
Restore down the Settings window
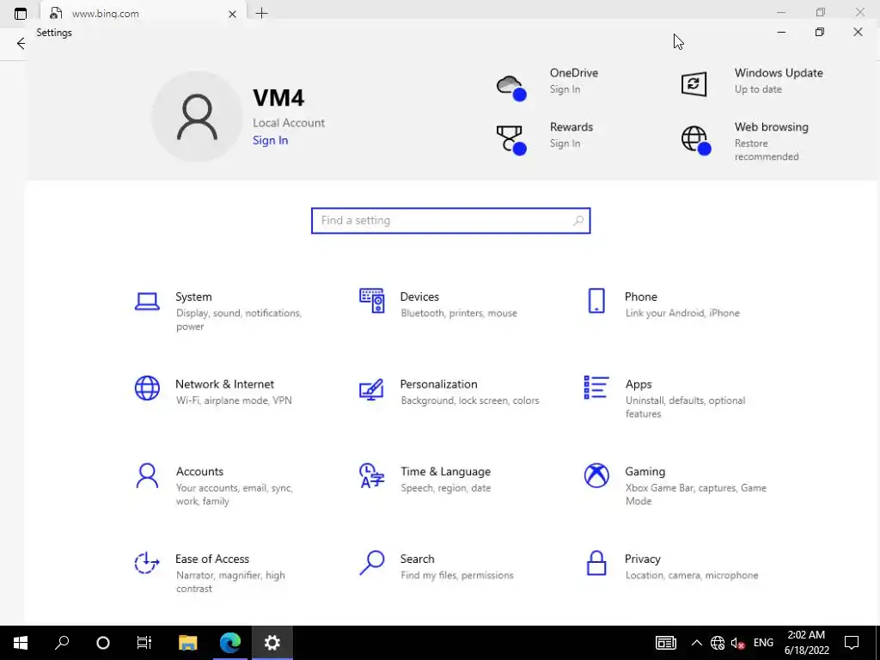pos(819,33)
